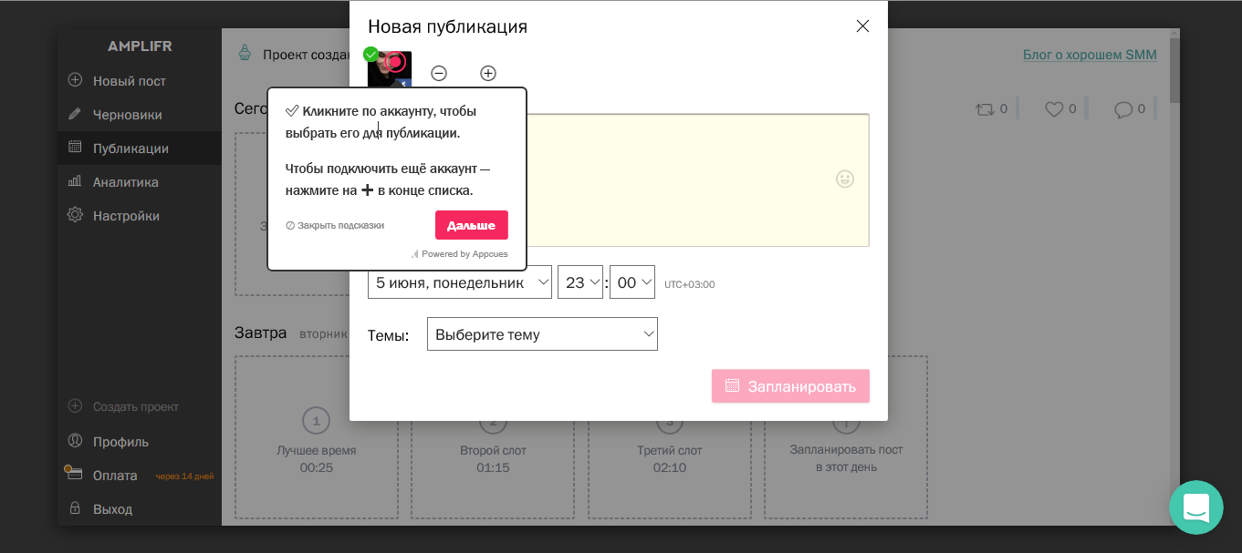Image resolution: width=1242 pixels, height=553 pixels.
Task: Open Аналитика in sidebar
Action: point(126,182)
